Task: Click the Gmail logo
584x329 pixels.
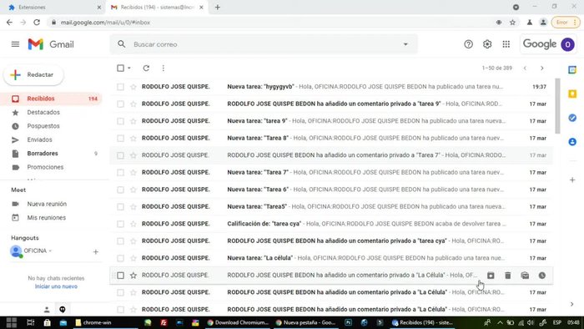Action: 51,44
